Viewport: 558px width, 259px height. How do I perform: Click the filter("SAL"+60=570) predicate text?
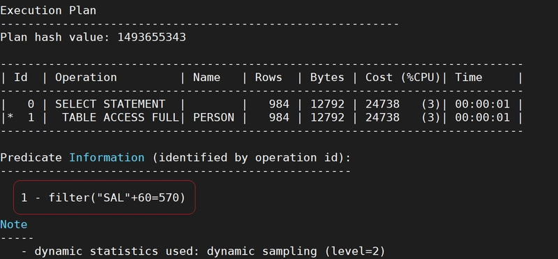point(117,198)
